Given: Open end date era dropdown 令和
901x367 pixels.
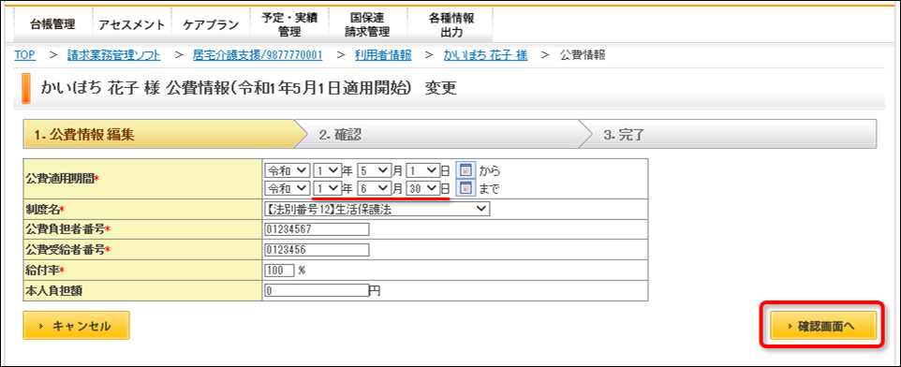Looking at the screenshot, I should click(x=288, y=188).
